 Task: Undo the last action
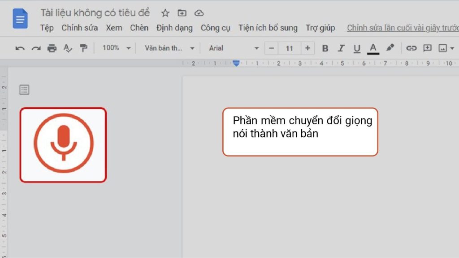[20, 48]
